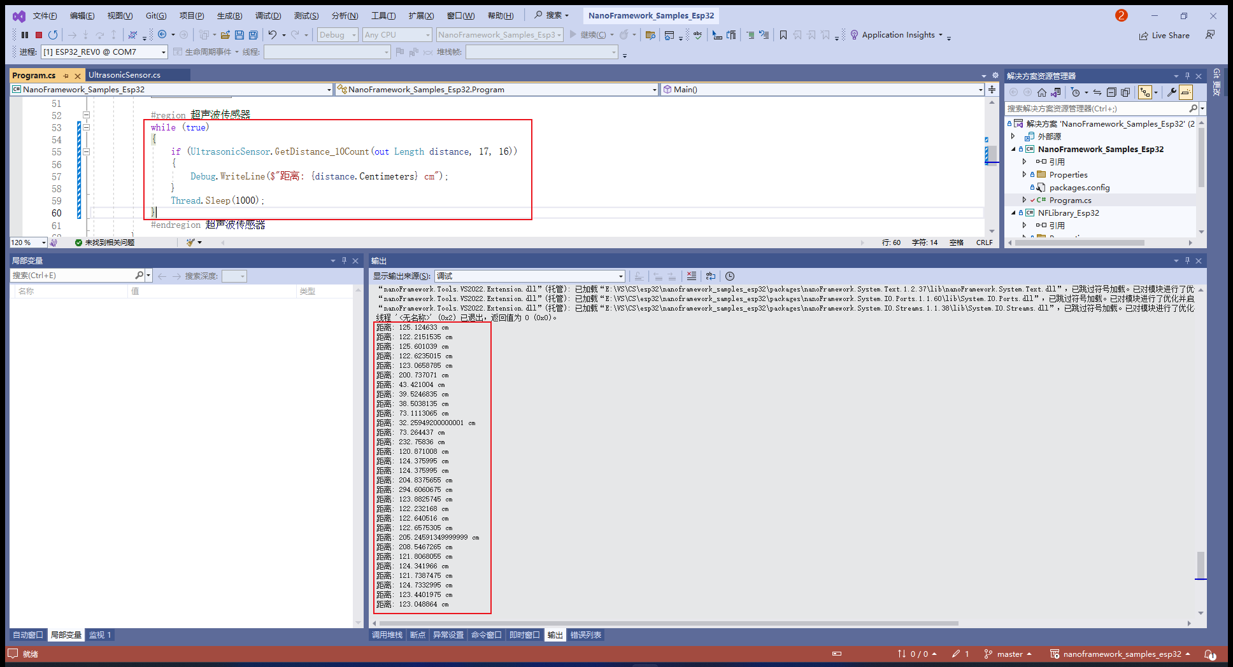
Task: Click the Output window vertical scrollbar thumb
Action: click(1201, 565)
